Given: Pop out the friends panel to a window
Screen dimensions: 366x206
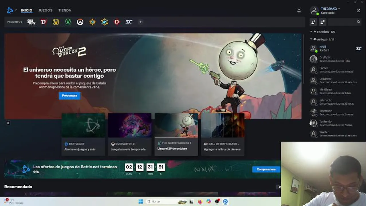Looking at the screenshot, I should pyautogui.click(x=358, y=10).
